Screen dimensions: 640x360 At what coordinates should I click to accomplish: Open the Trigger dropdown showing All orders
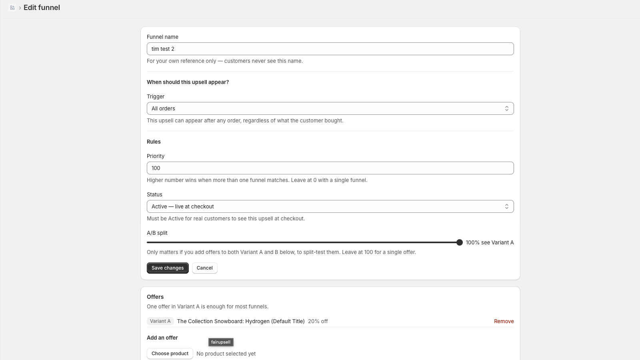[x=330, y=108]
